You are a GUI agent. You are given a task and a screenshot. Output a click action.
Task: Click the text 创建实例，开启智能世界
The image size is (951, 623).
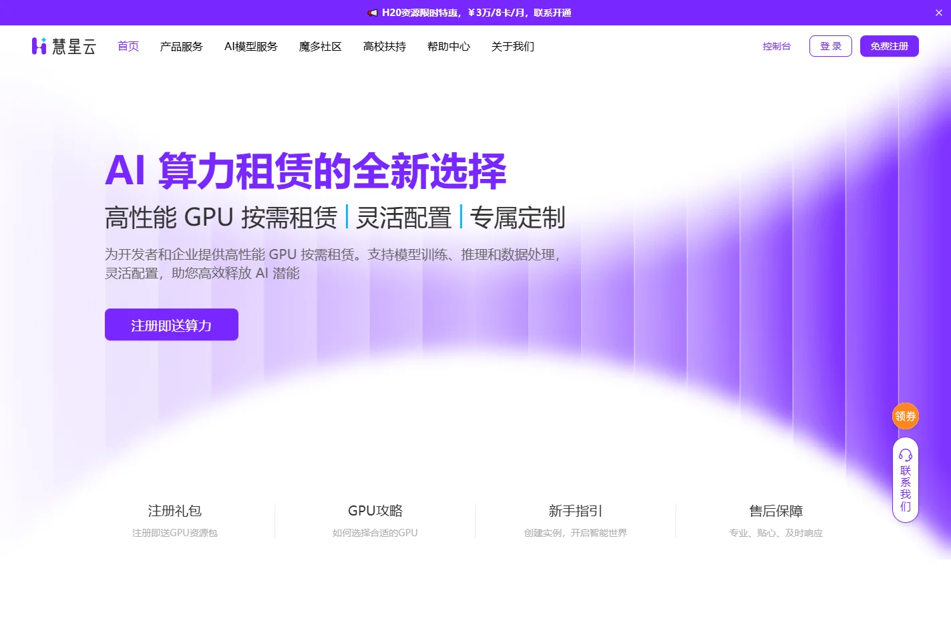(x=576, y=533)
